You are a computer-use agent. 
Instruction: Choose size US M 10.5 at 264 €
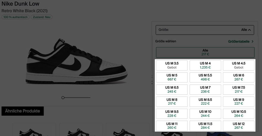click(238, 114)
